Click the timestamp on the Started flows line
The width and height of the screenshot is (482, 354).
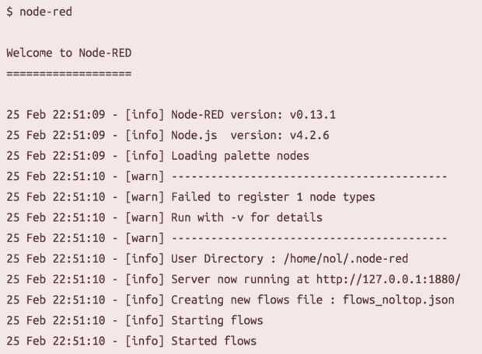point(59,341)
